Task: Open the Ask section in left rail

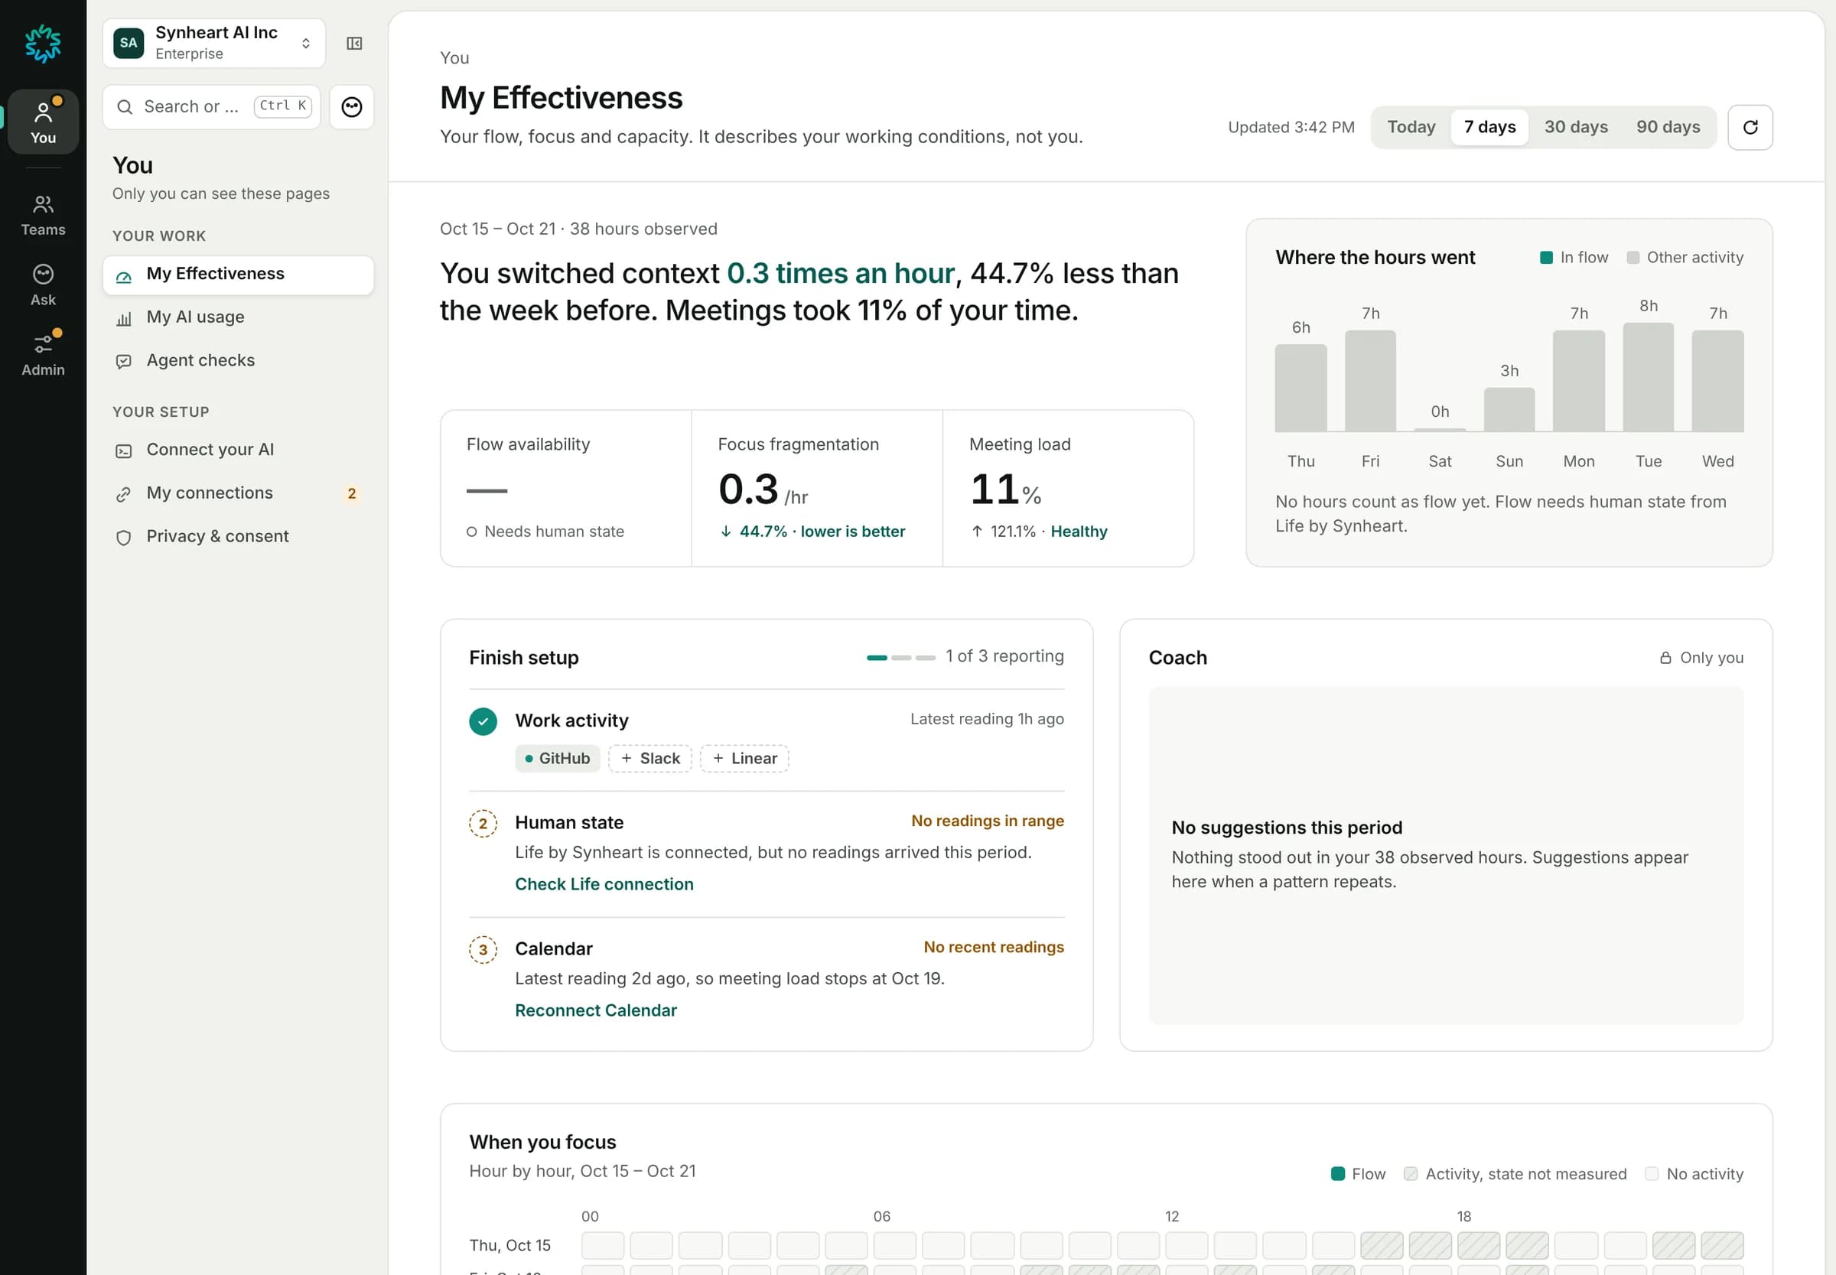Action: tap(43, 285)
